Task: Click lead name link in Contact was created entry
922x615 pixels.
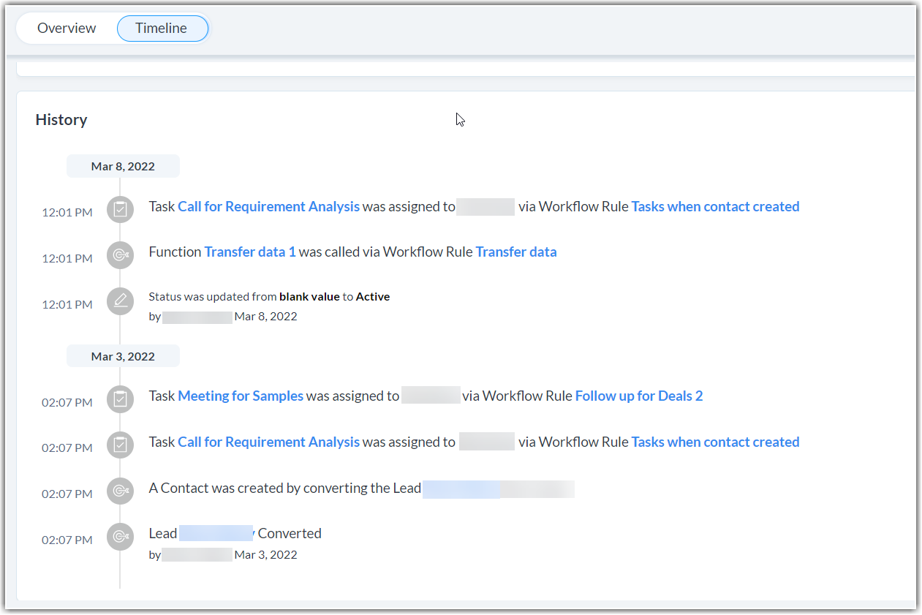Action: coord(461,488)
